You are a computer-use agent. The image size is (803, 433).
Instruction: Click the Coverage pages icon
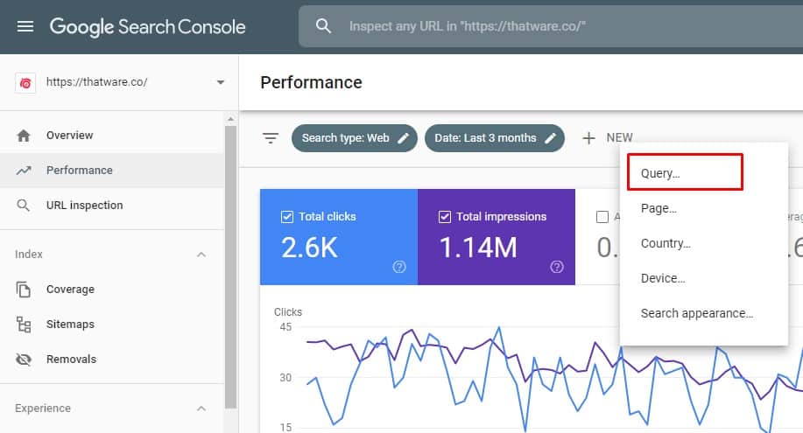tap(24, 290)
